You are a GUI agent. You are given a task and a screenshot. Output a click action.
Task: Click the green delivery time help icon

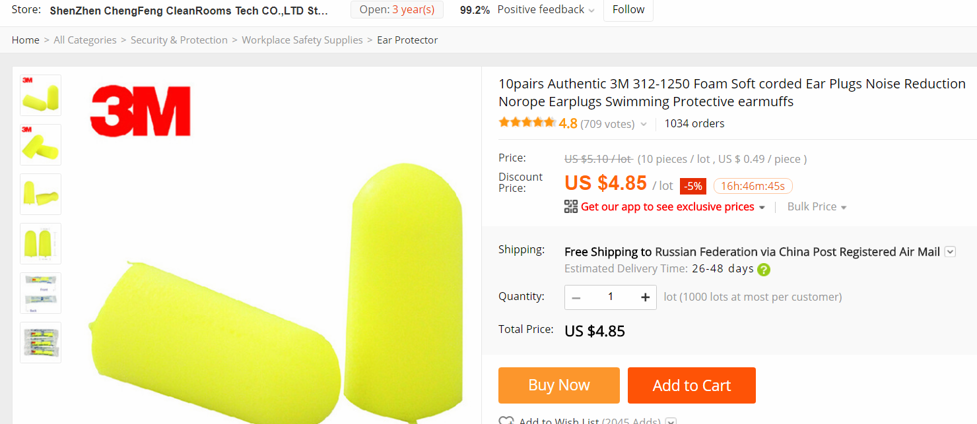tap(764, 269)
